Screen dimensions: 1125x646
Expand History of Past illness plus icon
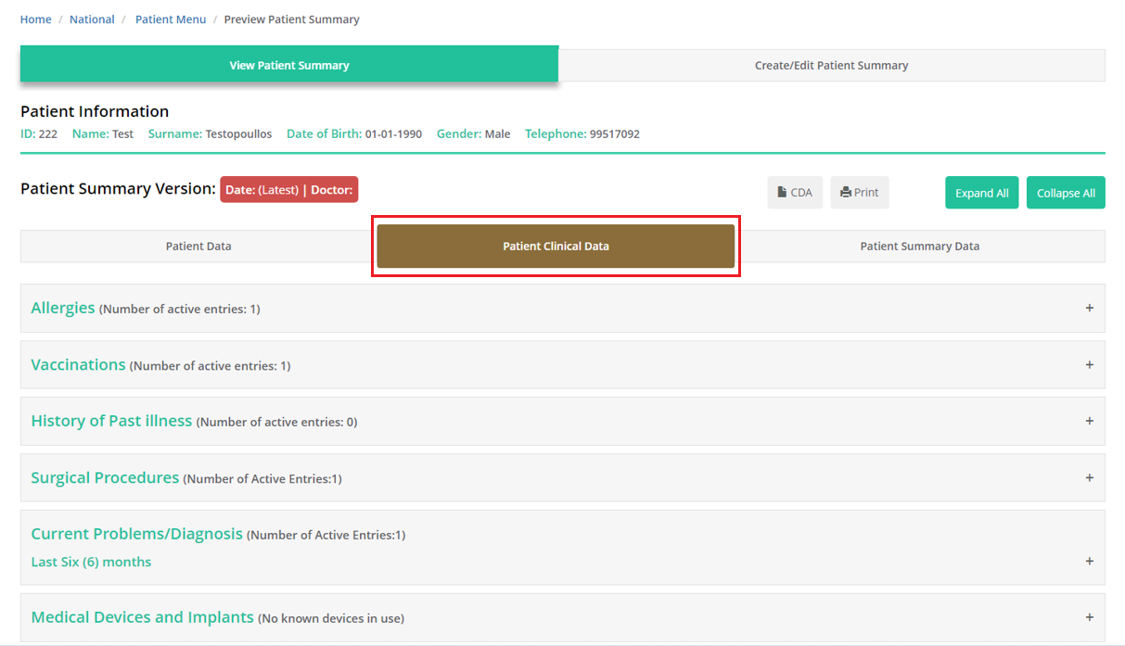coord(1089,421)
